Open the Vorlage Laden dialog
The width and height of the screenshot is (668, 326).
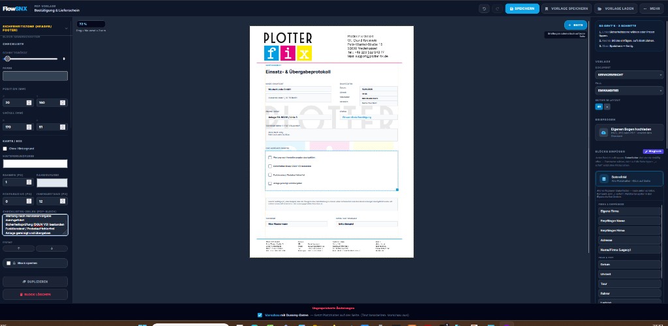click(x=616, y=8)
